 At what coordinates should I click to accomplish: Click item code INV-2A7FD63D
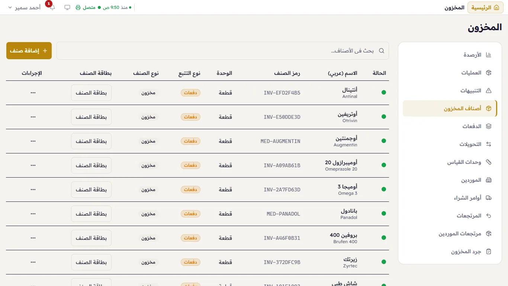[x=282, y=190]
